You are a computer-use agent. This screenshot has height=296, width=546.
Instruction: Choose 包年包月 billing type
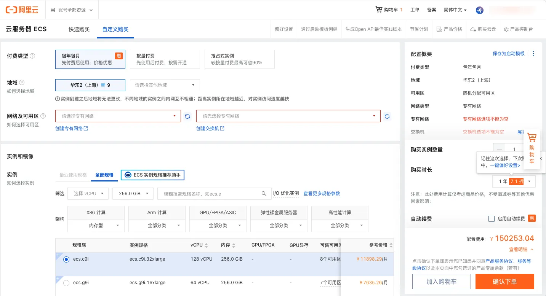tap(90, 59)
